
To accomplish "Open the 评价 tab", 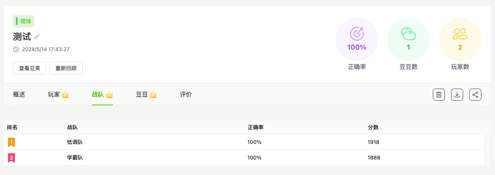I will [x=186, y=95].
